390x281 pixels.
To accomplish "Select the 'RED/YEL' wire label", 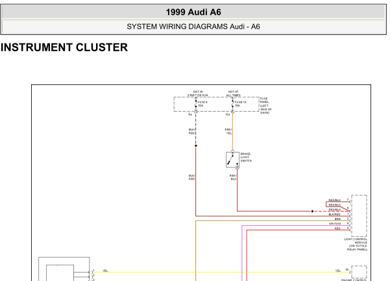I will [x=228, y=131].
